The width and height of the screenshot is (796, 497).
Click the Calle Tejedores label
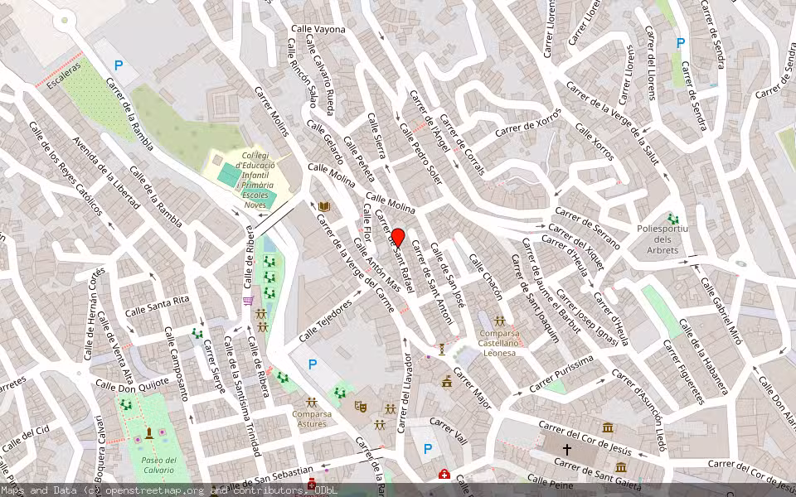pos(325,321)
